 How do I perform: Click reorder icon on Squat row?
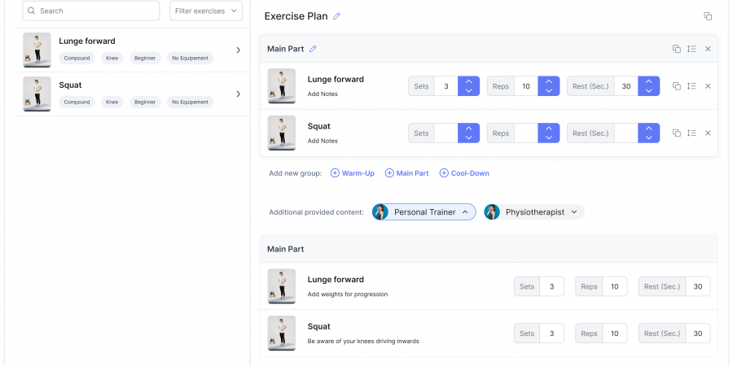click(x=691, y=133)
